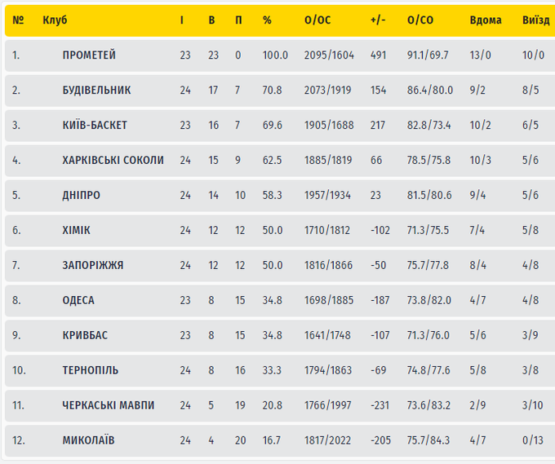Click the О/ОС column header
Image resolution: width=555 pixels, height=464 pixels.
[x=317, y=20]
